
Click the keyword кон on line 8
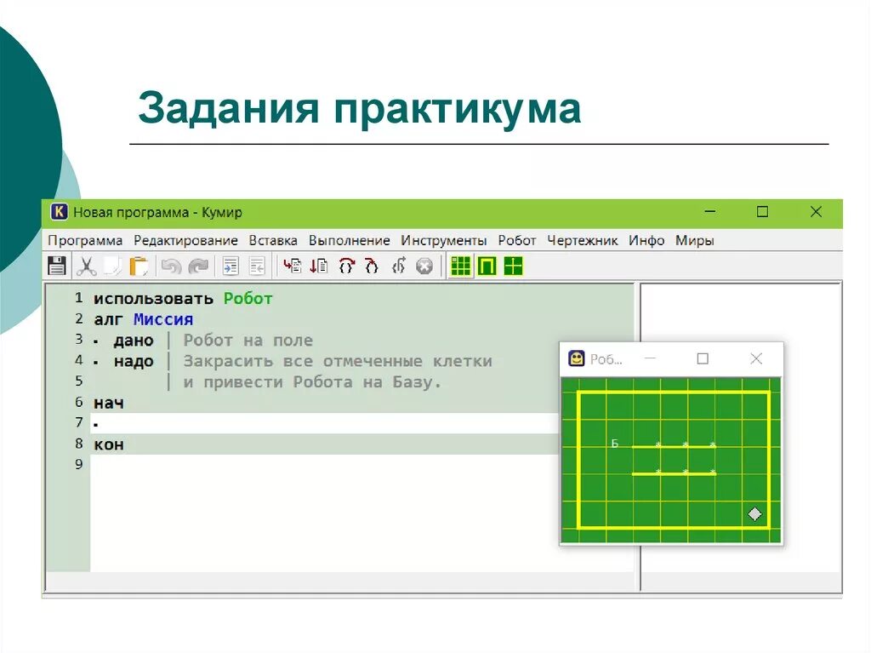[109, 445]
